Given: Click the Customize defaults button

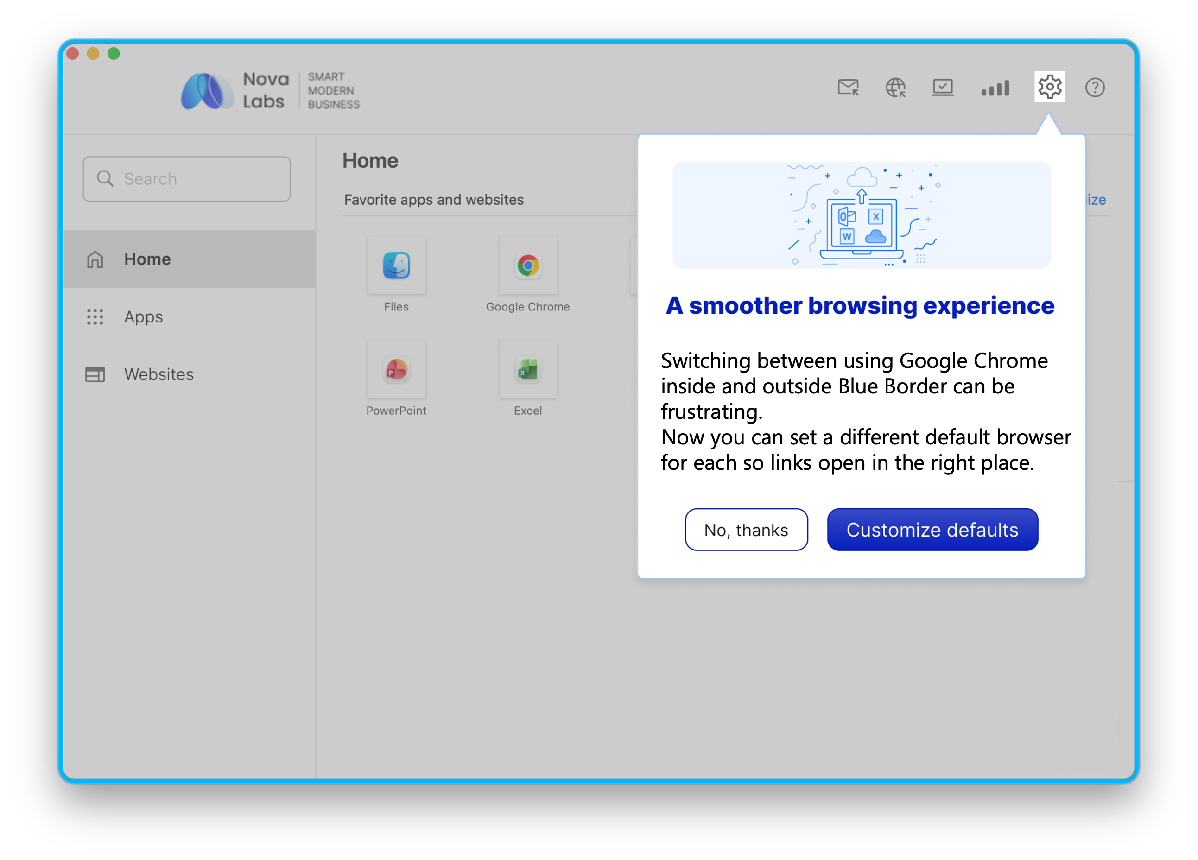Looking at the screenshot, I should click(932, 529).
